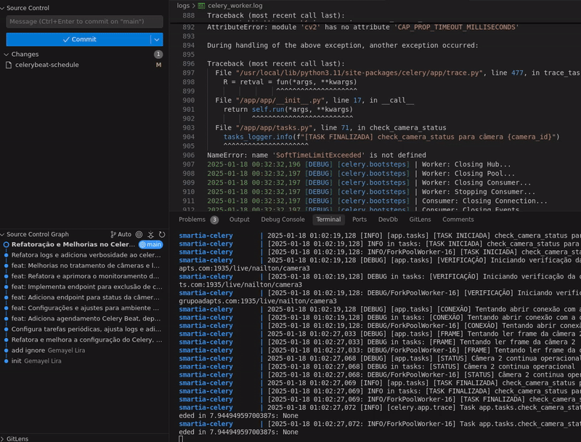Click the hollow circle node of the HEAD commit
The width and height of the screenshot is (581, 442).
coord(7,244)
